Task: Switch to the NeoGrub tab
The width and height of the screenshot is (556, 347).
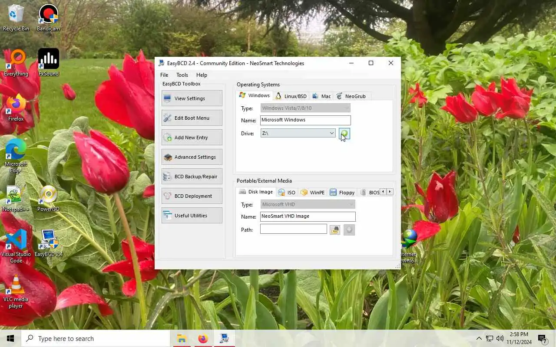Action: (x=351, y=96)
